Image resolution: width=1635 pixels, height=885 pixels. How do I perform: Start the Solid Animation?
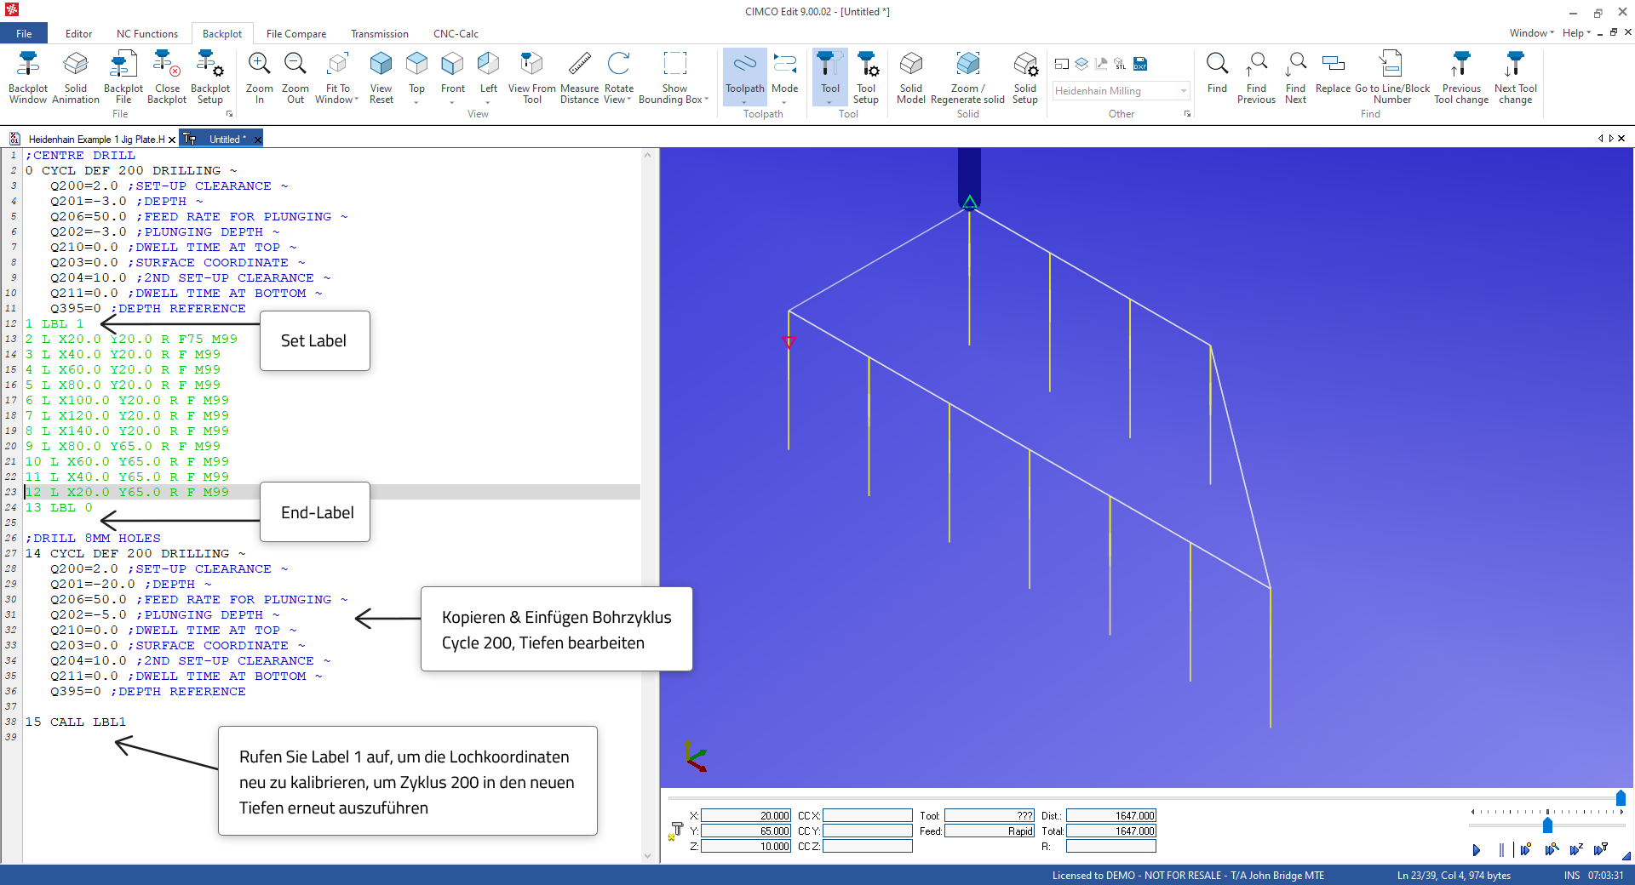76,77
